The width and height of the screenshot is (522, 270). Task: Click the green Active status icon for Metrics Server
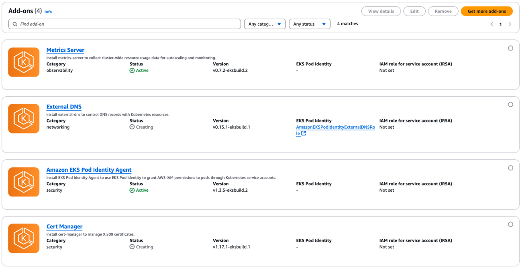[132, 70]
